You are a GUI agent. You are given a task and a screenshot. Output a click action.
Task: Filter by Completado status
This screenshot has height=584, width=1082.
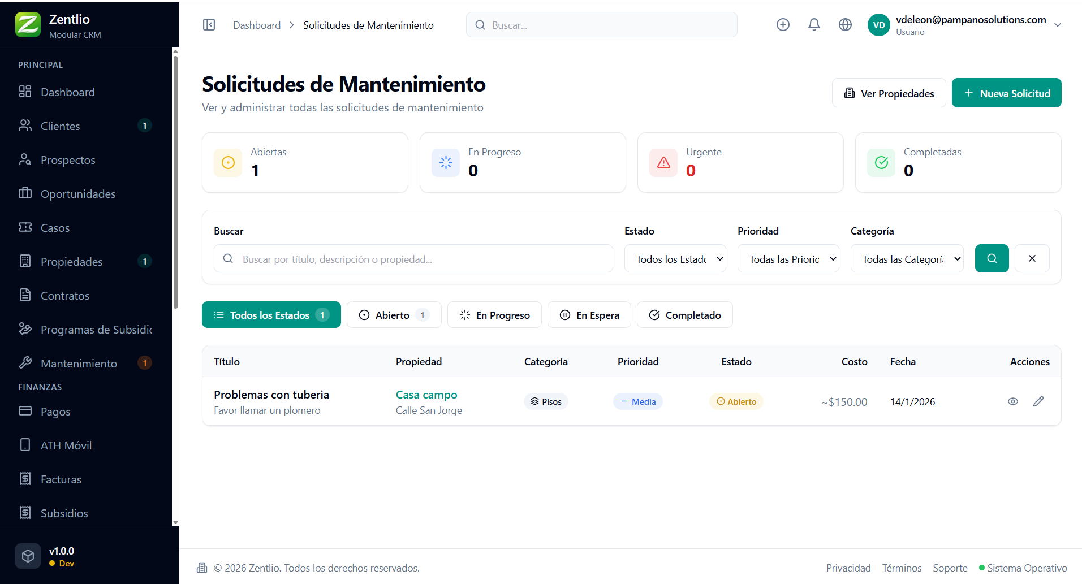coord(684,314)
